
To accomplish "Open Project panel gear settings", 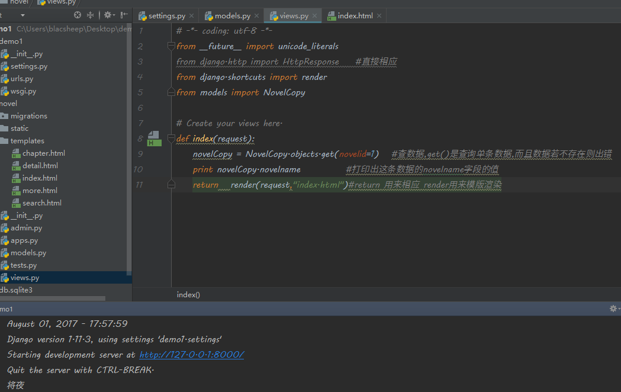I will click(x=108, y=15).
